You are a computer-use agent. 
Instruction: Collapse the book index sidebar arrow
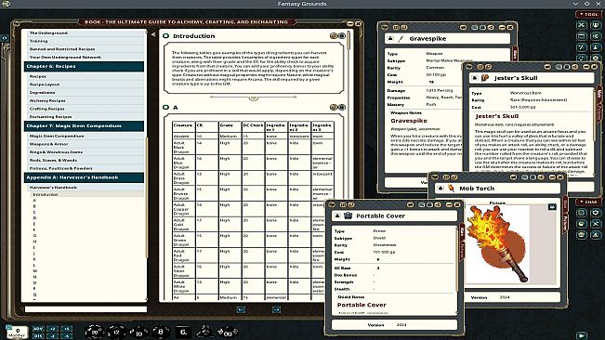tap(153, 34)
